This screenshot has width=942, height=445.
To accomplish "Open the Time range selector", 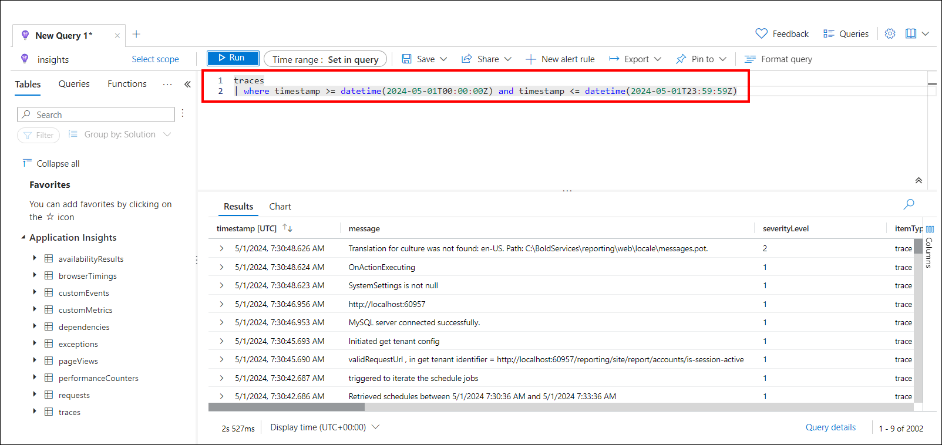I will click(x=325, y=59).
